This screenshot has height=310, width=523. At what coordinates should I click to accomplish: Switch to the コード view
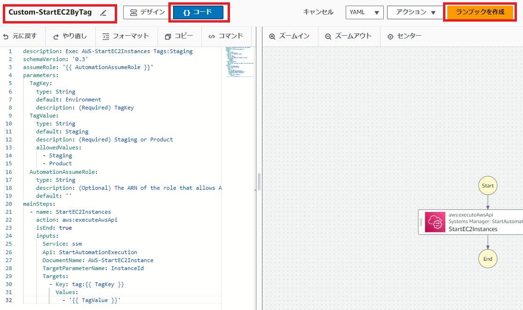pyautogui.click(x=198, y=12)
